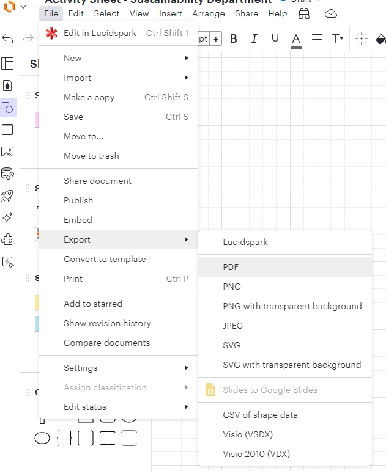Choose Share document
This screenshot has height=471, width=386.
point(119,181)
